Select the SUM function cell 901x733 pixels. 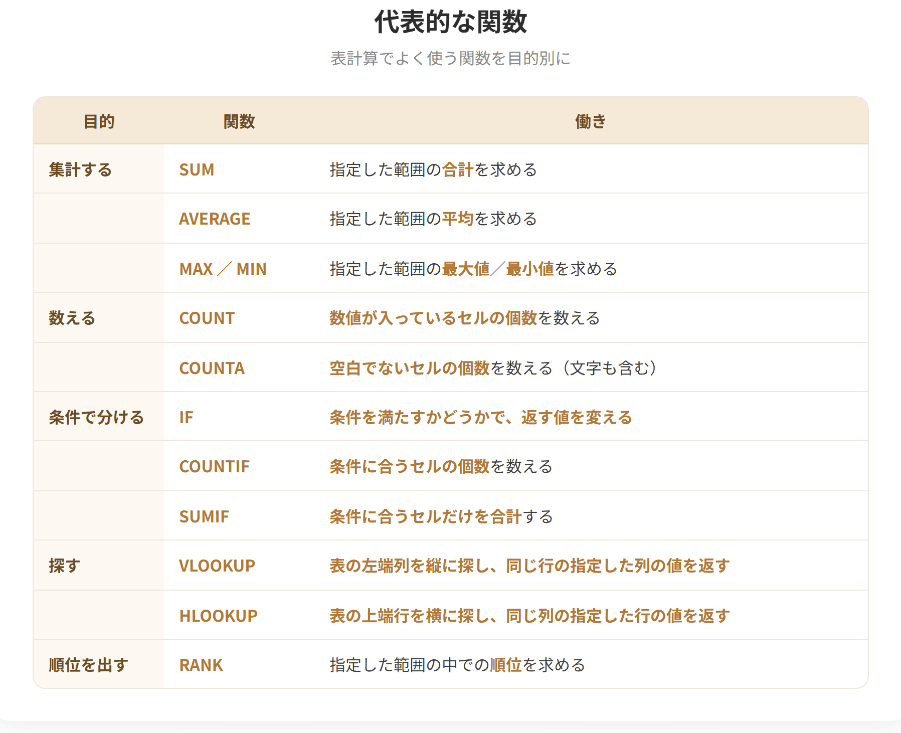(239, 169)
